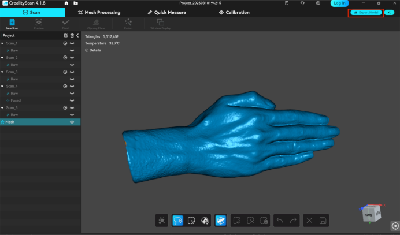
Task: Collapse the Scan_1 tree node
Action: (x=2, y=43)
